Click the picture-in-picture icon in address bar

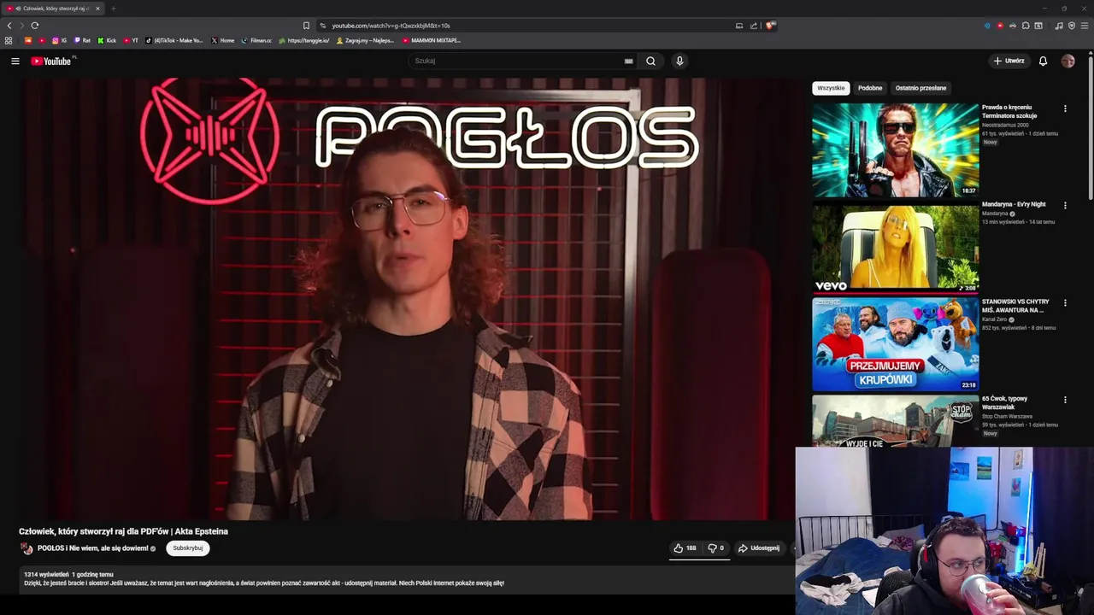click(x=739, y=26)
